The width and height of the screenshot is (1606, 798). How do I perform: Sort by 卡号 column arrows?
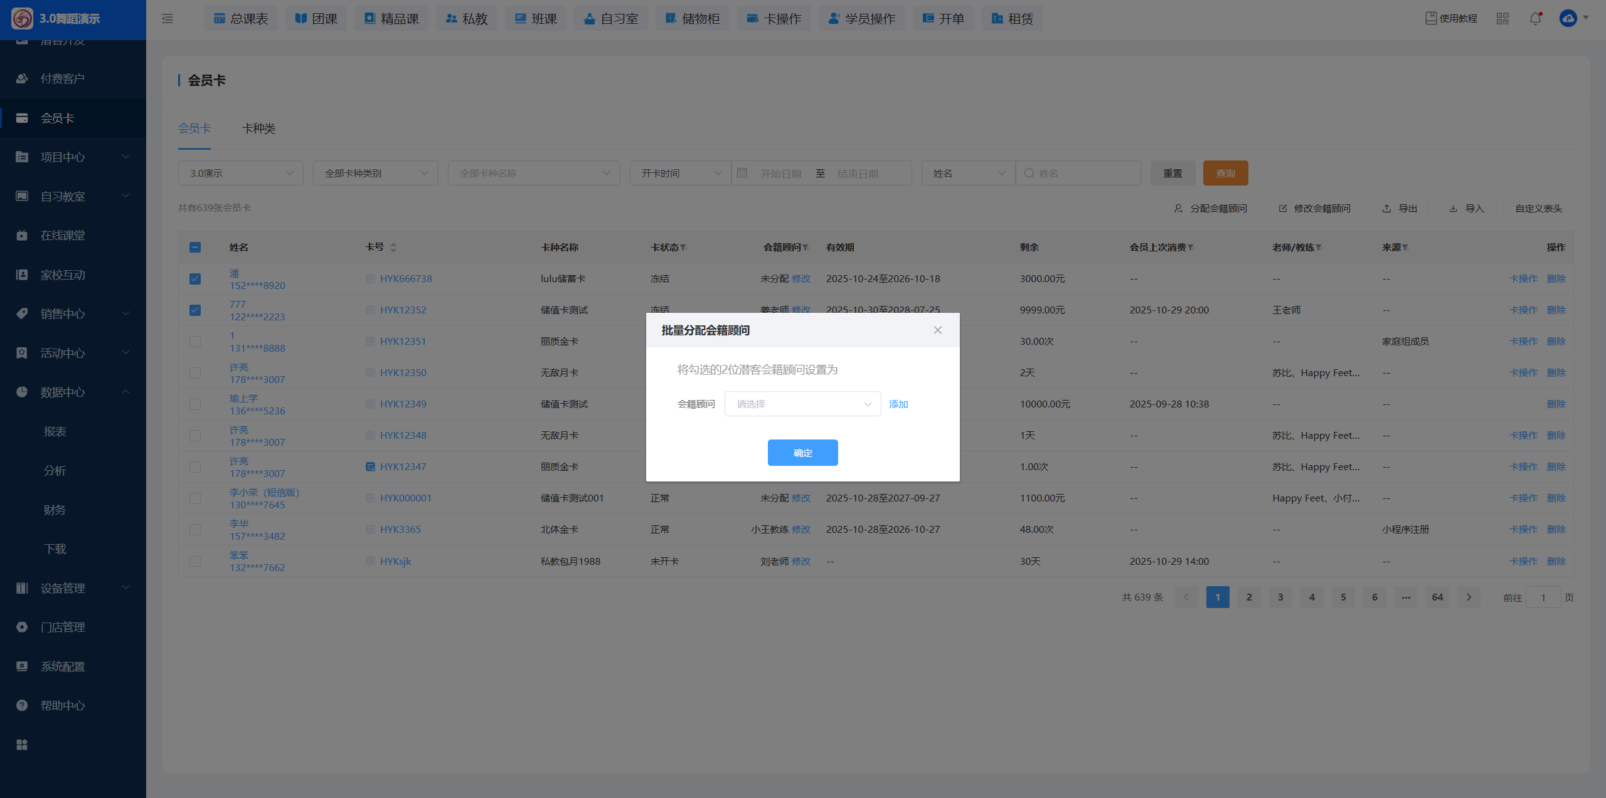click(x=393, y=248)
